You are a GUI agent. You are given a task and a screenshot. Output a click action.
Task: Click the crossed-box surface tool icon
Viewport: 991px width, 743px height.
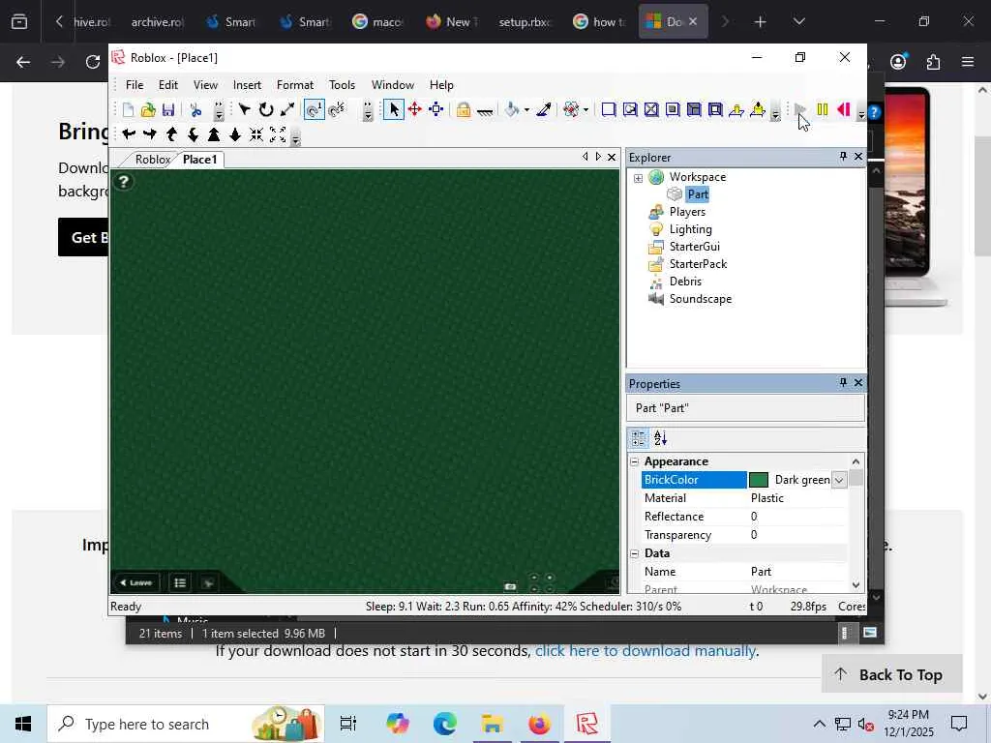coord(651,110)
